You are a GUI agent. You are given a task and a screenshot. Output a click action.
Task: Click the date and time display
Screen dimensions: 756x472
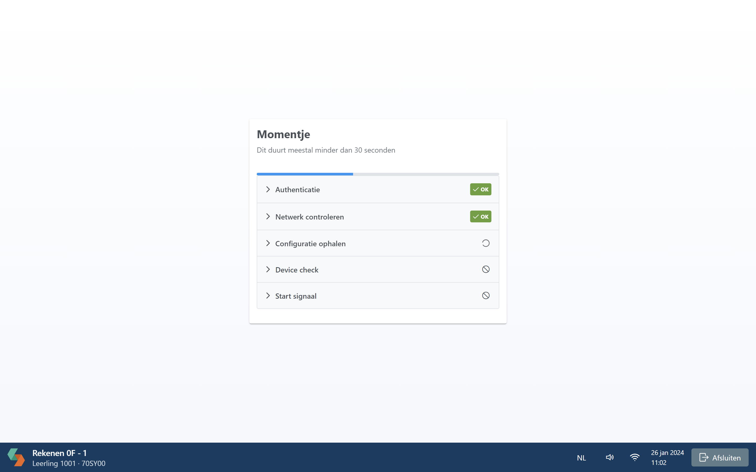point(667,457)
